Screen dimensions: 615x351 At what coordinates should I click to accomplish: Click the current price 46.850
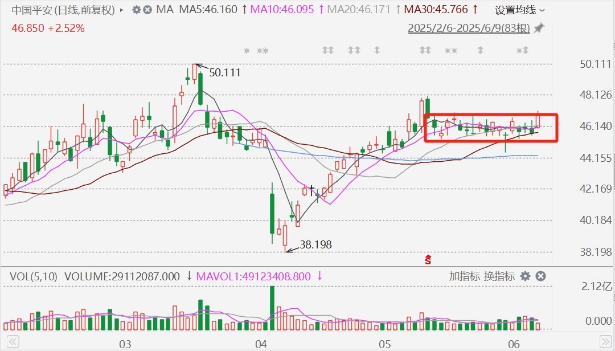(28, 28)
